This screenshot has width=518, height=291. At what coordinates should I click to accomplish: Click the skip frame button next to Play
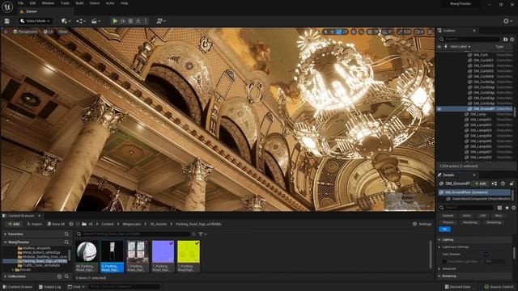pos(123,21)
